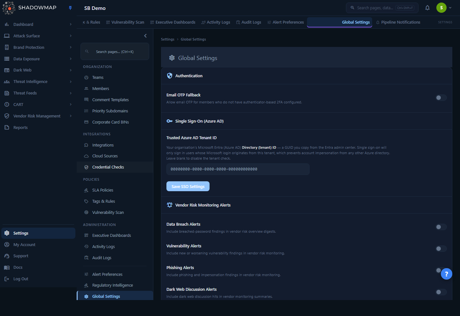Click the SB Demo workspace title
Screen dimensions: 460x316
click(95, 8)
